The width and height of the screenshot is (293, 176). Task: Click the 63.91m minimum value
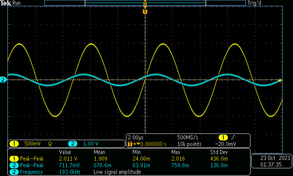tap(141, 165)
